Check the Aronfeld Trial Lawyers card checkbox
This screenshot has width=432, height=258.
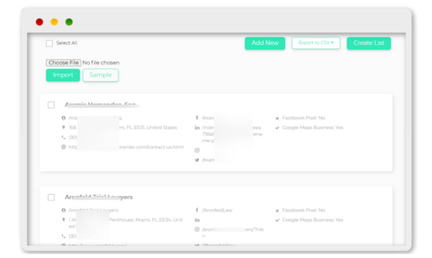click(51, 197)
